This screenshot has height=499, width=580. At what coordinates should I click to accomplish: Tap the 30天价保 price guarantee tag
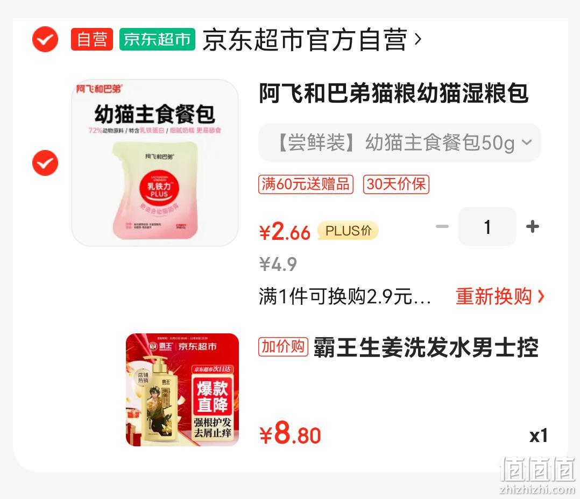tap(396, 184)
